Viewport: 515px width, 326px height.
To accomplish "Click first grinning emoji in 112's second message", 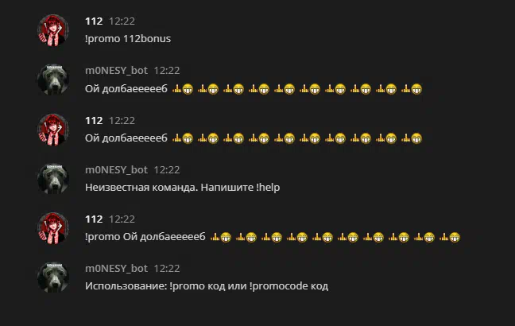I will (x=188, y=138).
